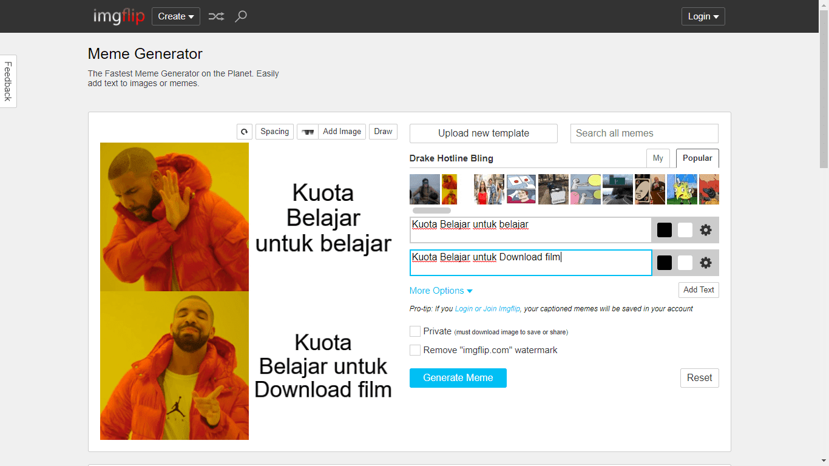Open the random meme shuffle icon in navbar
Image resolution: width=829 pixels, height=466 pixels.
pyautogui.click(x=216, y=16)
